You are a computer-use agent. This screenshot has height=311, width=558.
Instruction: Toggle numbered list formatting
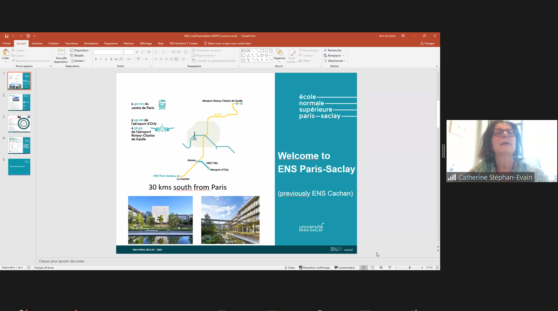[x=164, y=52]
